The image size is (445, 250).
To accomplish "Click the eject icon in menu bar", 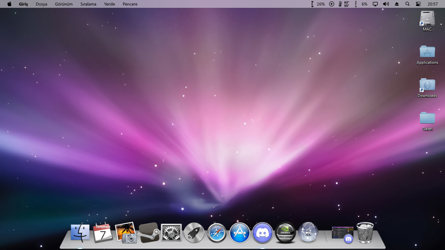I will click(397, 4).
